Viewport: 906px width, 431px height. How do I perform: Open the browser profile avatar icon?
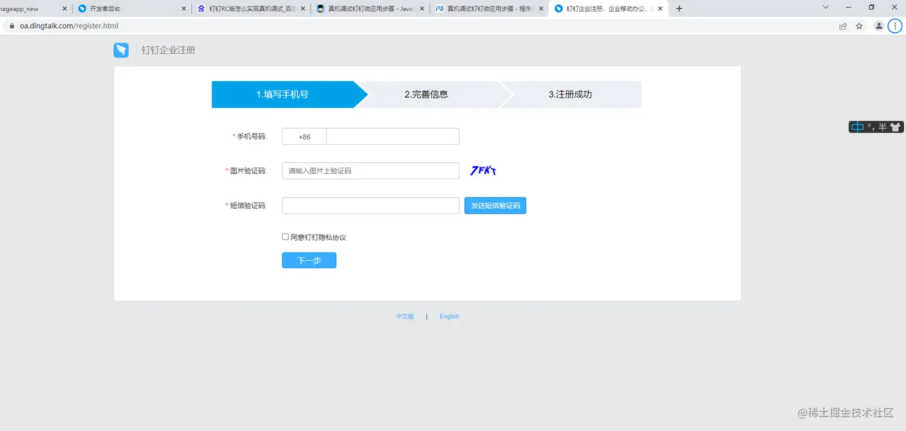click(878, 26)
